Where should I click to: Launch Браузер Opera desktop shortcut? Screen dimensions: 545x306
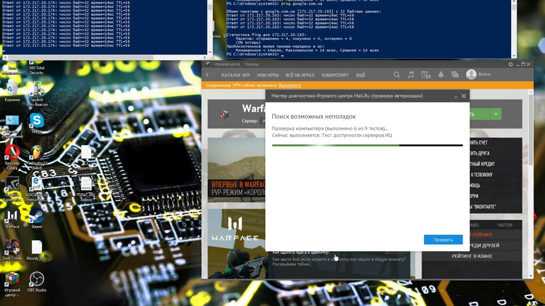tap(12, 158)
